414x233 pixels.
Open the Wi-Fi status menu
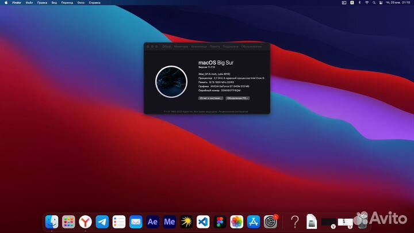click(x=367, y=3)
